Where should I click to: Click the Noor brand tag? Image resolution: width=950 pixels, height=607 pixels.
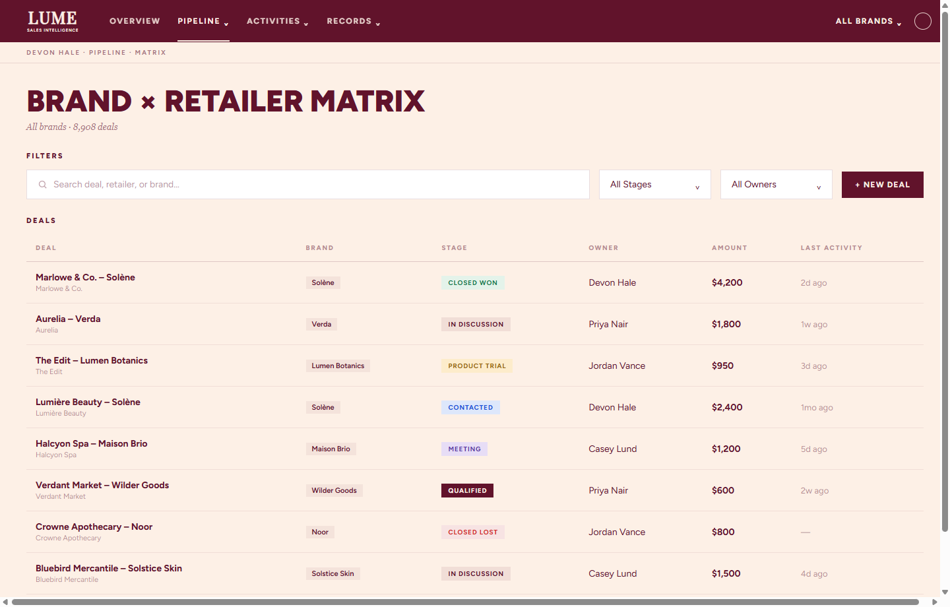point(320,532)
